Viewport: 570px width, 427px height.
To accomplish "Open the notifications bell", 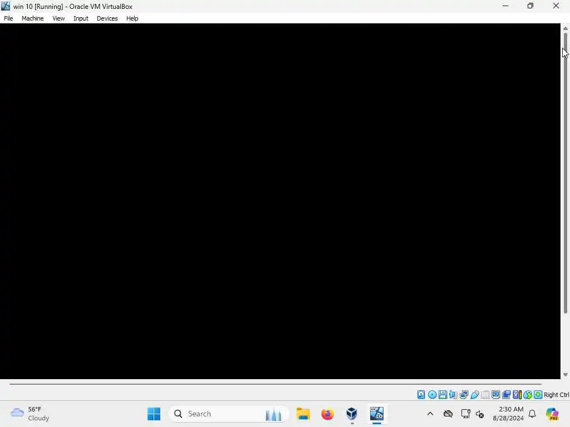I will point(532,414).
